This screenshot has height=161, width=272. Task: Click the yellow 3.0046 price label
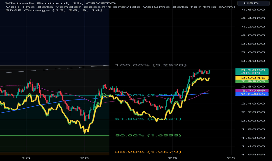(252, 78)
